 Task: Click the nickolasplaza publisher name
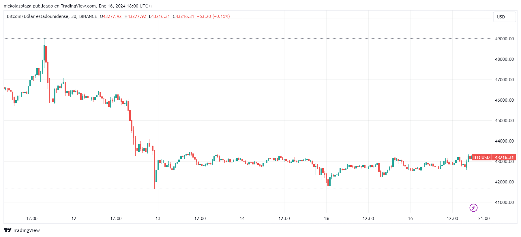[17, 6]
